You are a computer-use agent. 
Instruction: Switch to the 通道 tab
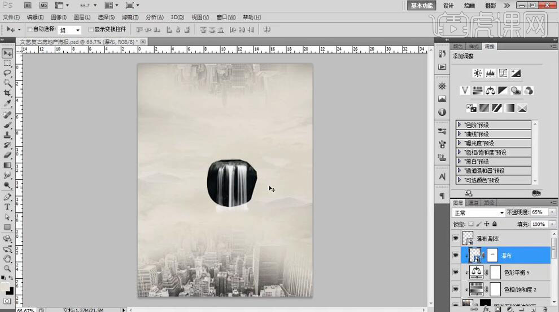[473, 203]
